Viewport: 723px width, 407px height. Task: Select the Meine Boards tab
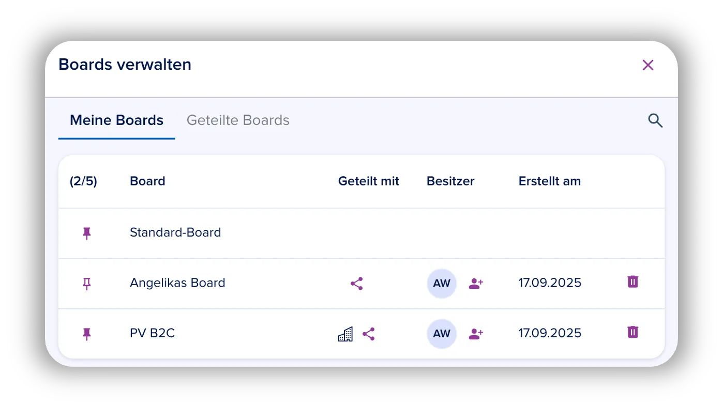click(117, 120)
